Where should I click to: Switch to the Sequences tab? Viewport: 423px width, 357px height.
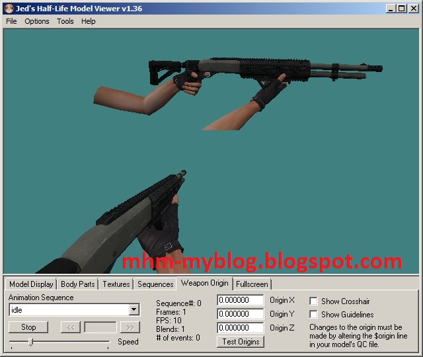(x=155, y=284)
